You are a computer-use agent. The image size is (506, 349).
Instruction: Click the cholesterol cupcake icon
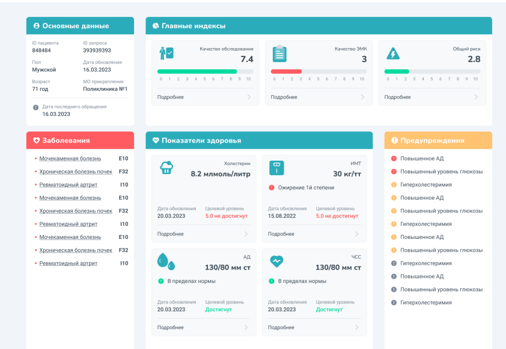tap(167, 168)
